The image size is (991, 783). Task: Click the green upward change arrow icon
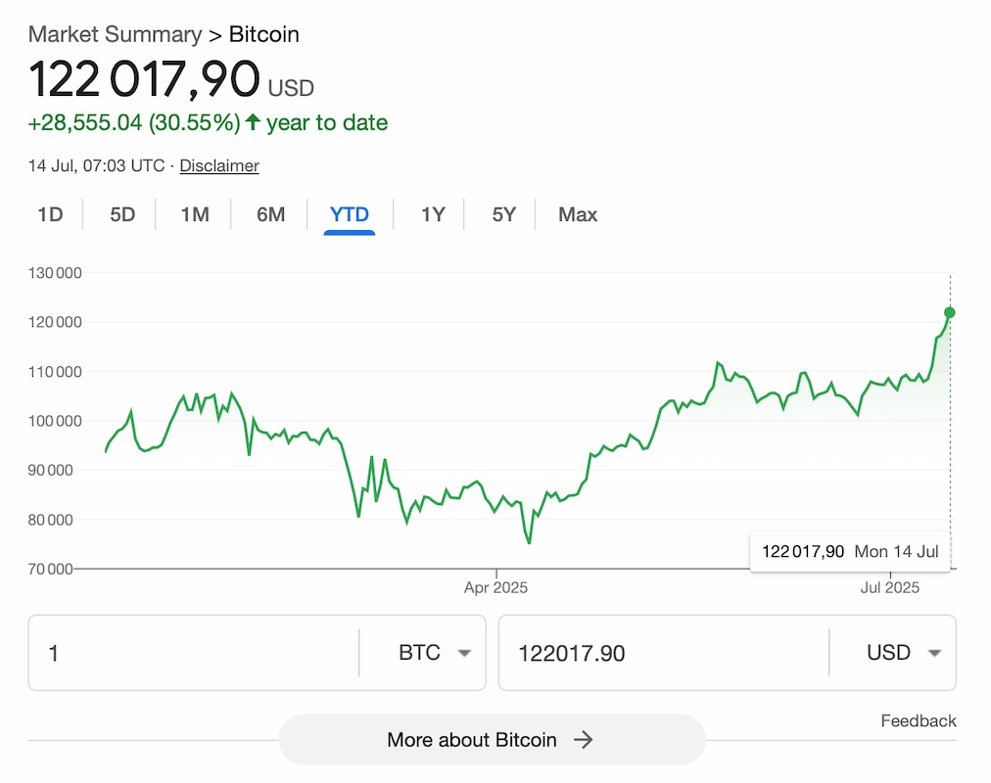point(254,122)
